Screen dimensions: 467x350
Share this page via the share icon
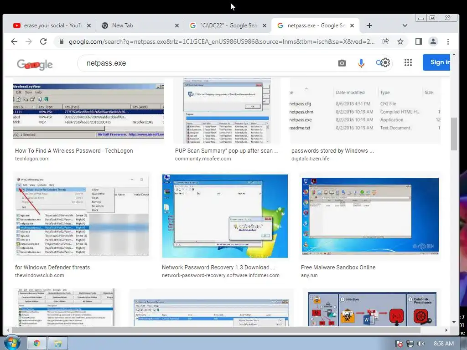386,41
